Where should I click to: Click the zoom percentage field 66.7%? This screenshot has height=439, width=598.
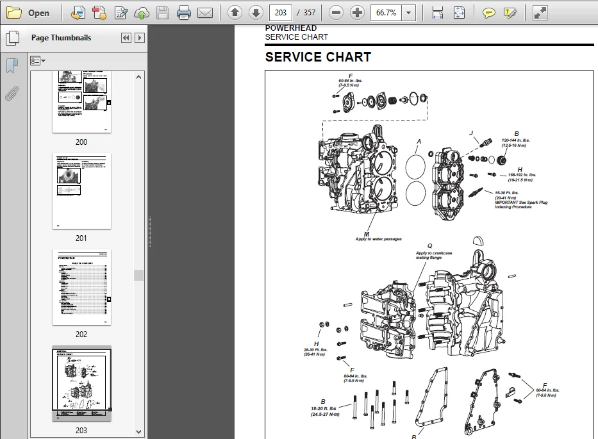(x=386, y=13)
